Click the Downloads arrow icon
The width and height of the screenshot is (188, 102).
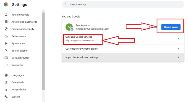pyautogui.click(x=6, y=82)
